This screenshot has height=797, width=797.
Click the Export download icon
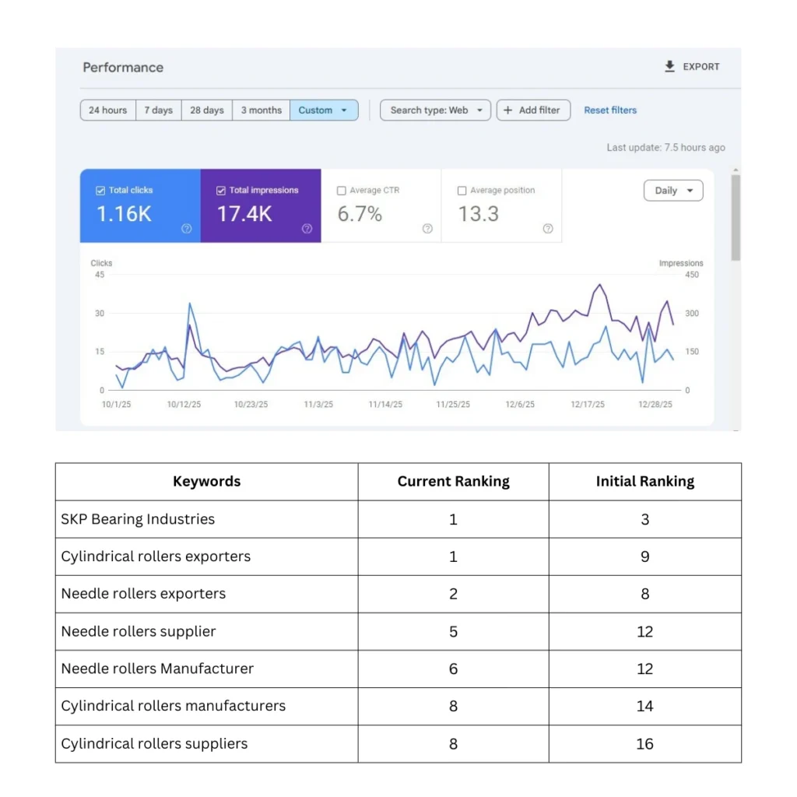pos(669,67)
